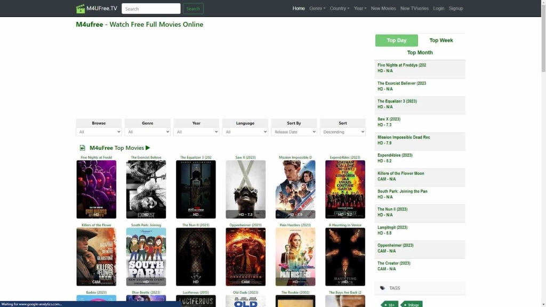546x307 pixels.
Task: Open the New TVseries page
Action: click(x=414, y=9)
